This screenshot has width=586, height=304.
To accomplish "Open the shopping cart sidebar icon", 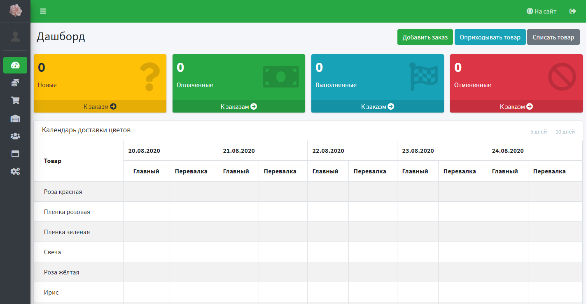I will pos(15,101).
